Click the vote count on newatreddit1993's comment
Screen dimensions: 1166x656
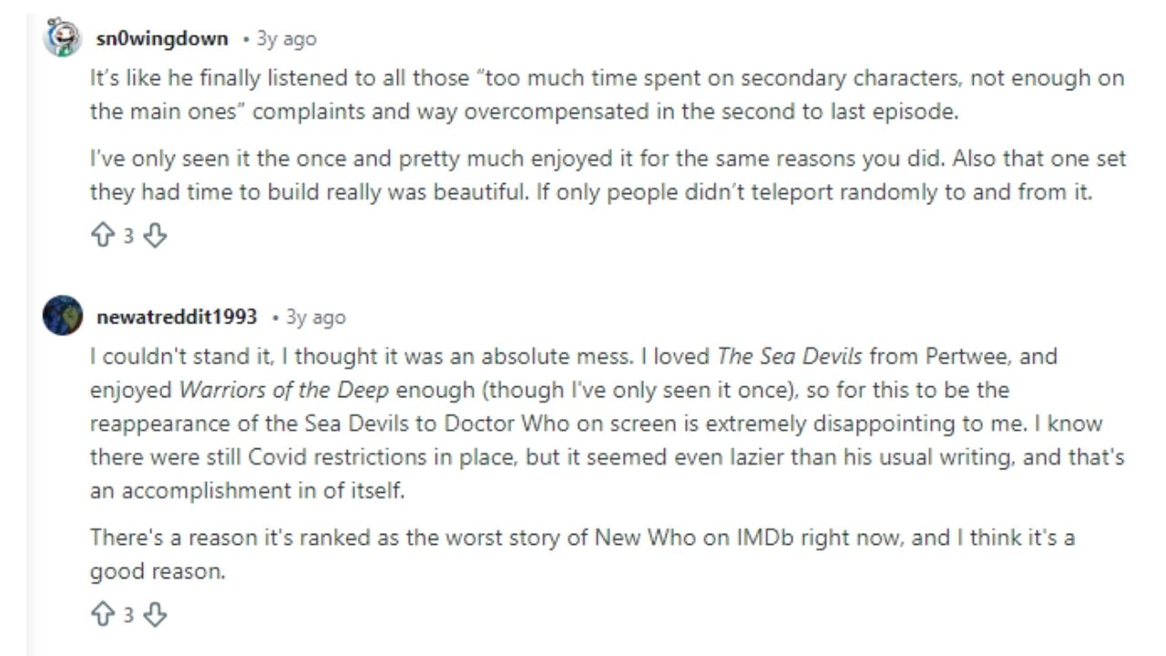pos(129,614)
